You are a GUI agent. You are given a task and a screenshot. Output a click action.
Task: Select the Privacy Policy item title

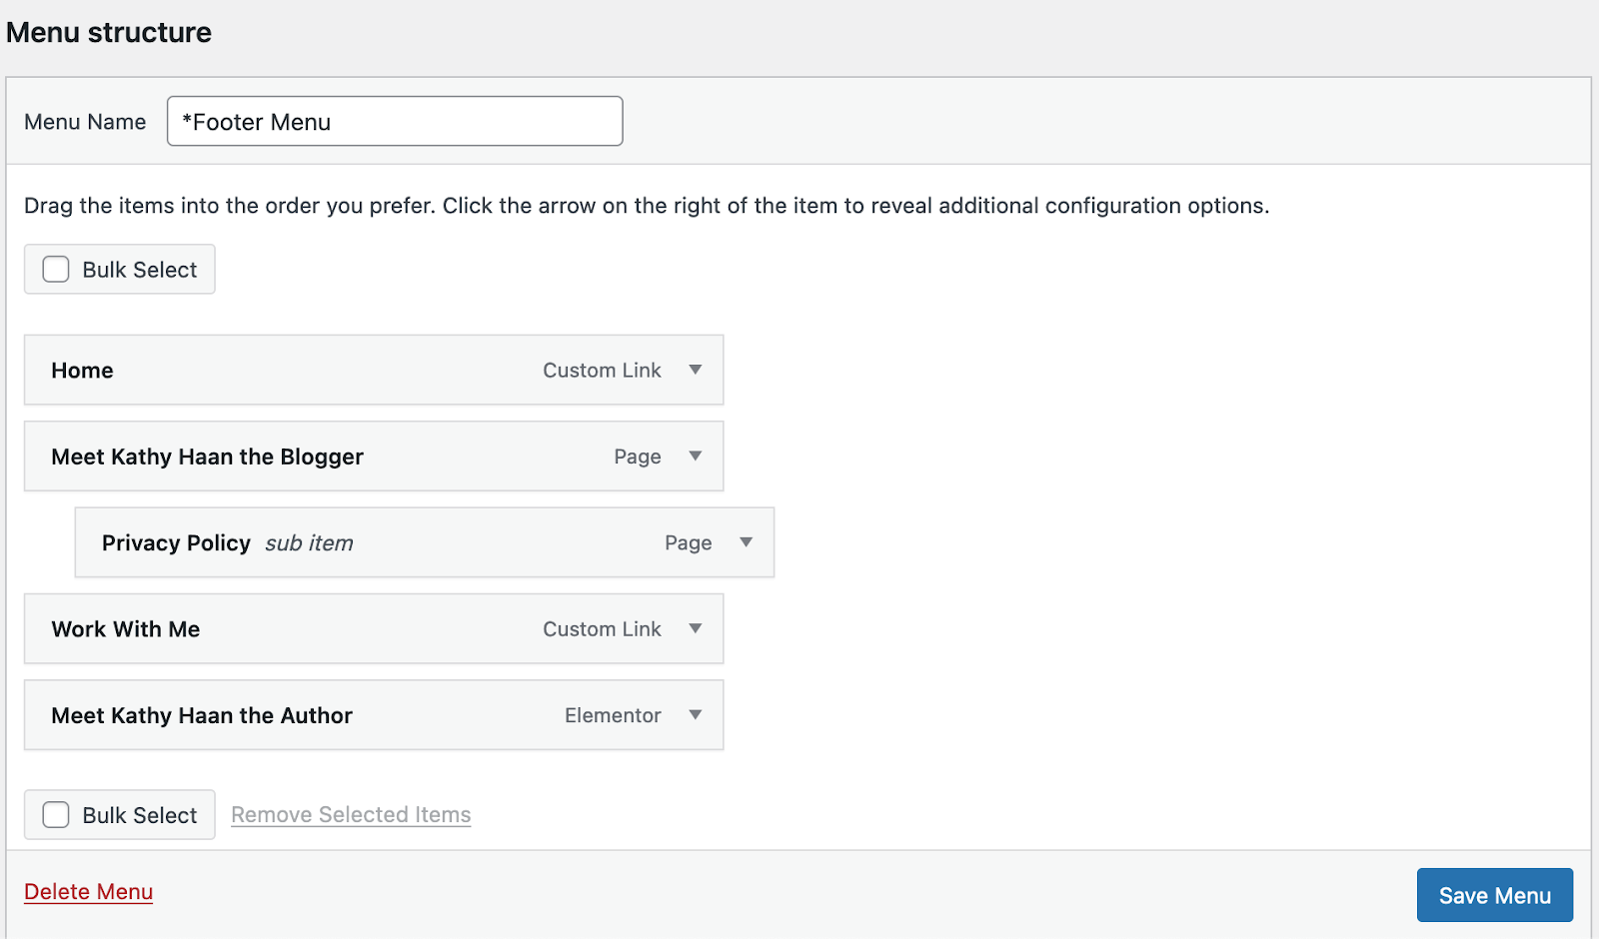(176, 543)
